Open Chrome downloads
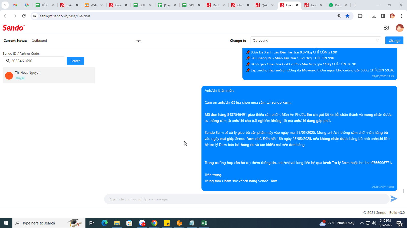Viewport: 407px width, 228px height. (x=374, y=16)
